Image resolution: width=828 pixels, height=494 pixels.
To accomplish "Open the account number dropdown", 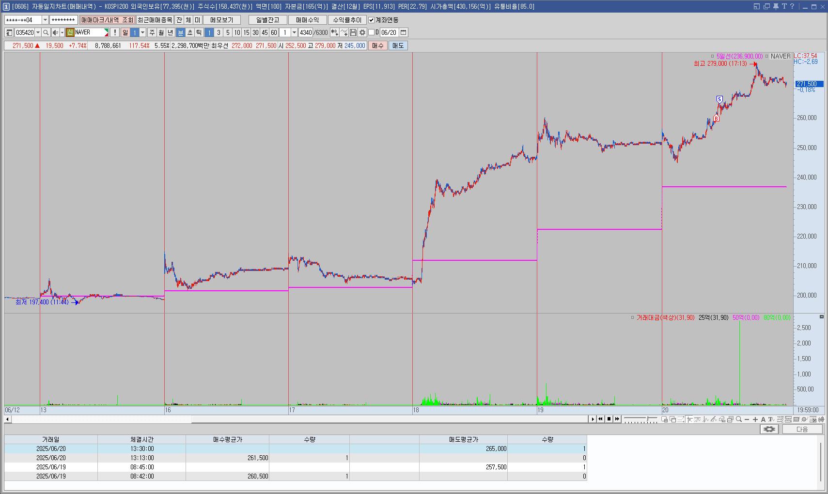I will [x=46, y=20].
